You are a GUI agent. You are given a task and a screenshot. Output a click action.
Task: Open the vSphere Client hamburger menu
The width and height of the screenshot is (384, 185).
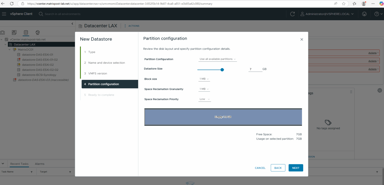click(x=4, y=14)
